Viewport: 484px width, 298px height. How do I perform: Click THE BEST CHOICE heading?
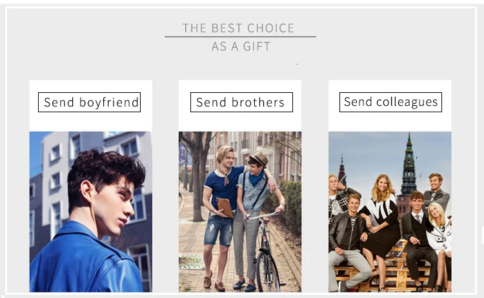238,28
